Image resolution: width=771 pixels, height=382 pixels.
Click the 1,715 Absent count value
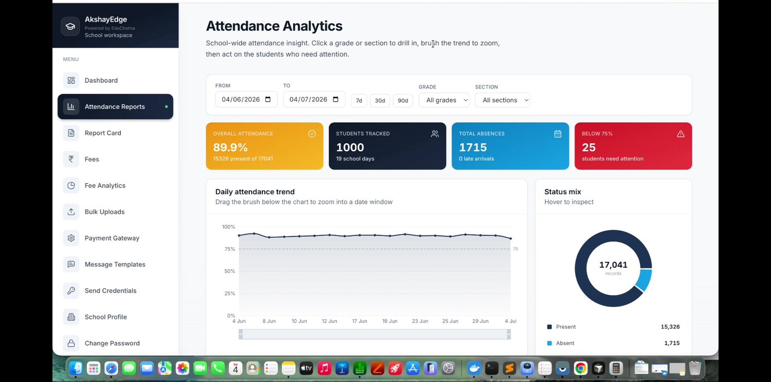coord(672,343)
